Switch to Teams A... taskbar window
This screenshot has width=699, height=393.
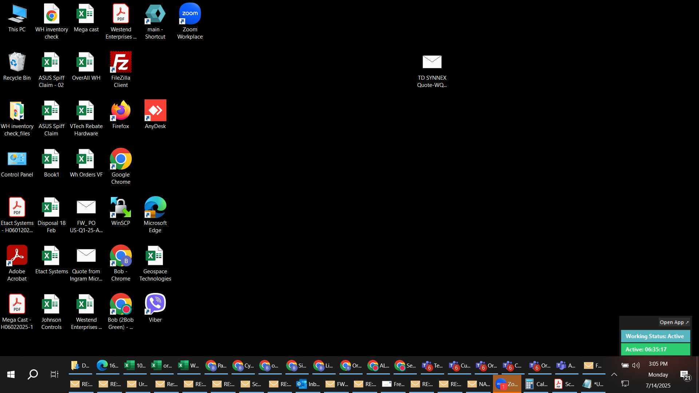[x=566, y=365]
